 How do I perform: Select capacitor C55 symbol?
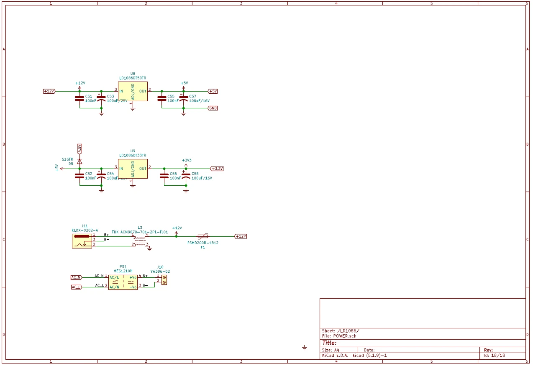tap(162, 99)
